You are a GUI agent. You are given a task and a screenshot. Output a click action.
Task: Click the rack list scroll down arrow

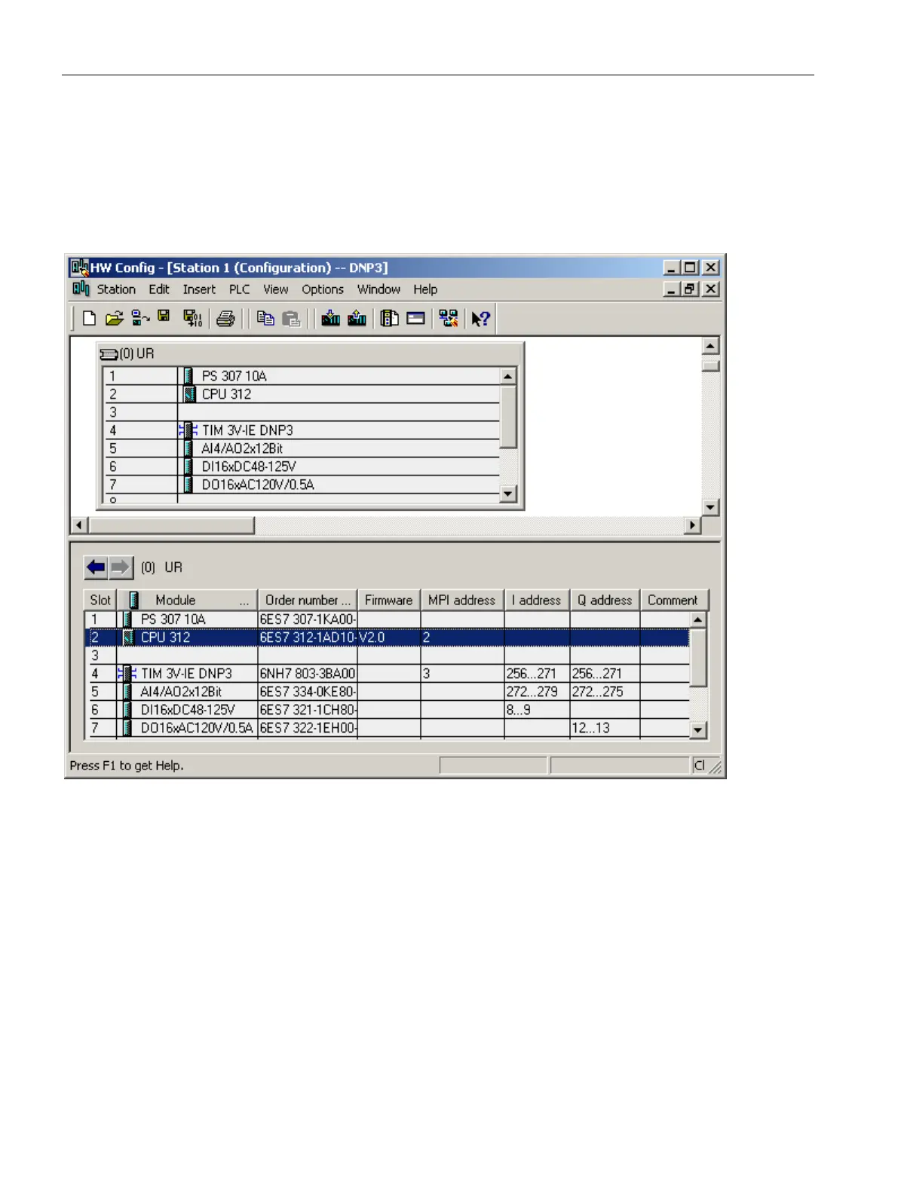[508, 494]
